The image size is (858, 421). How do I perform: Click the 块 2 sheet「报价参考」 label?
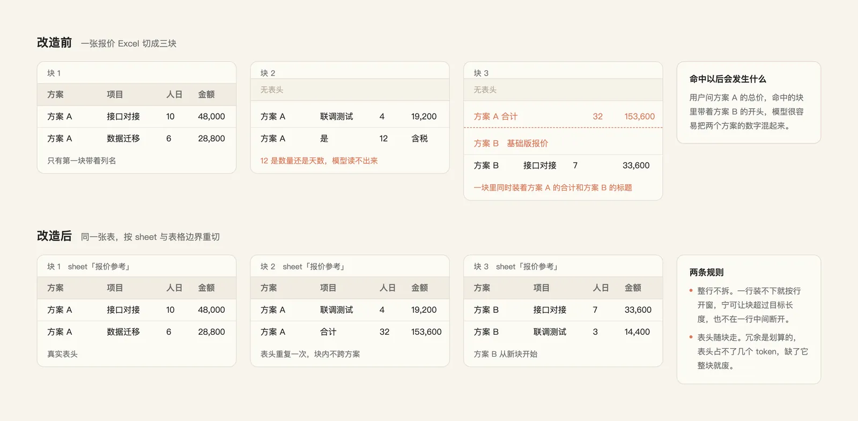(x=304, y=267)
